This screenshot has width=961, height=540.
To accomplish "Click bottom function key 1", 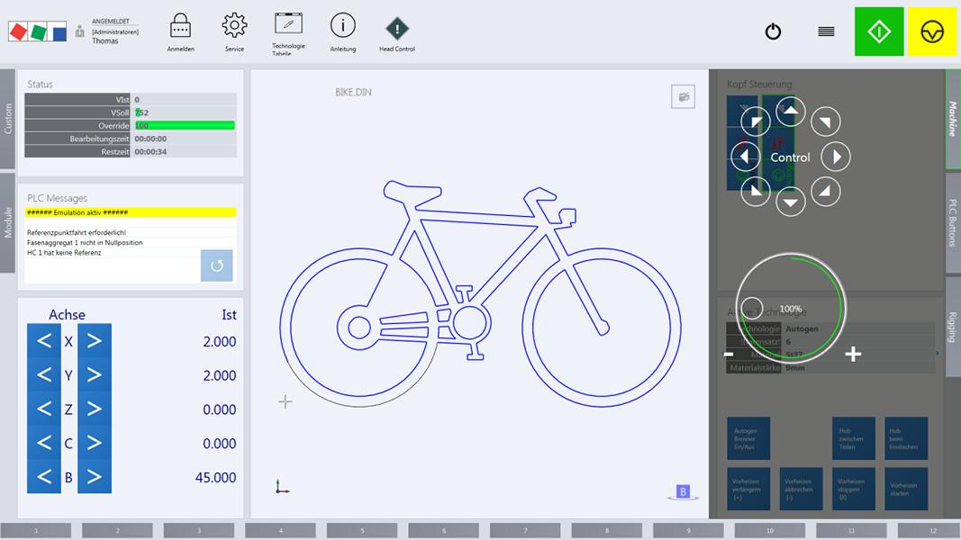I will coord(35,531).
